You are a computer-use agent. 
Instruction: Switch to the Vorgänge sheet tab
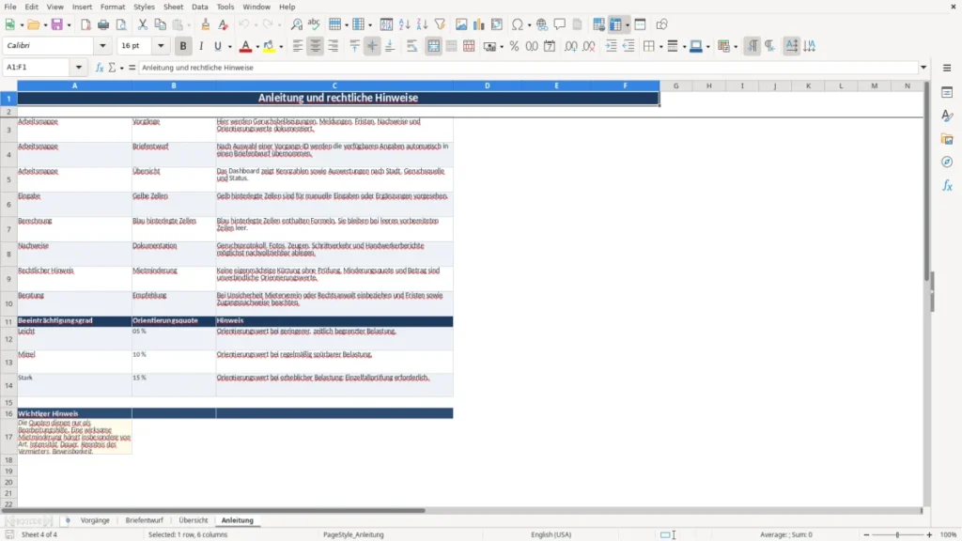coord(95,520)
